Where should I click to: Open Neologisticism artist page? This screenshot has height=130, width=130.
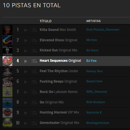click(x=98, y=123)
